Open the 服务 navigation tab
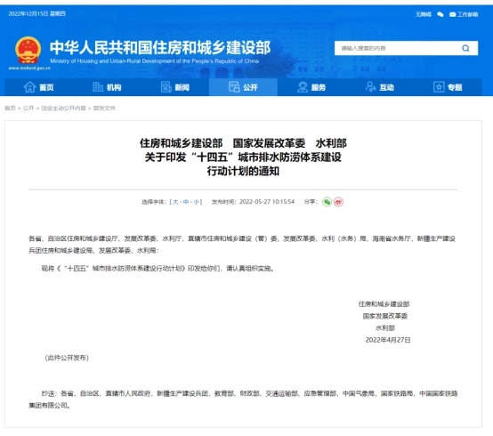This screenshot has width=493, height=436. click(x=311, y=87)
